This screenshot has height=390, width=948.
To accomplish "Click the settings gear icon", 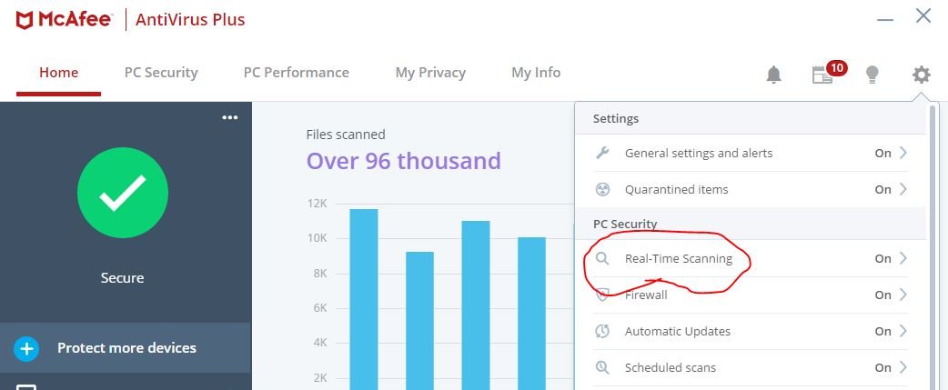I will pos(921,75).
